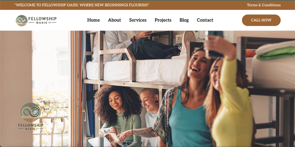
Task: Go to the Home page
Action: [x=94, y=20]
